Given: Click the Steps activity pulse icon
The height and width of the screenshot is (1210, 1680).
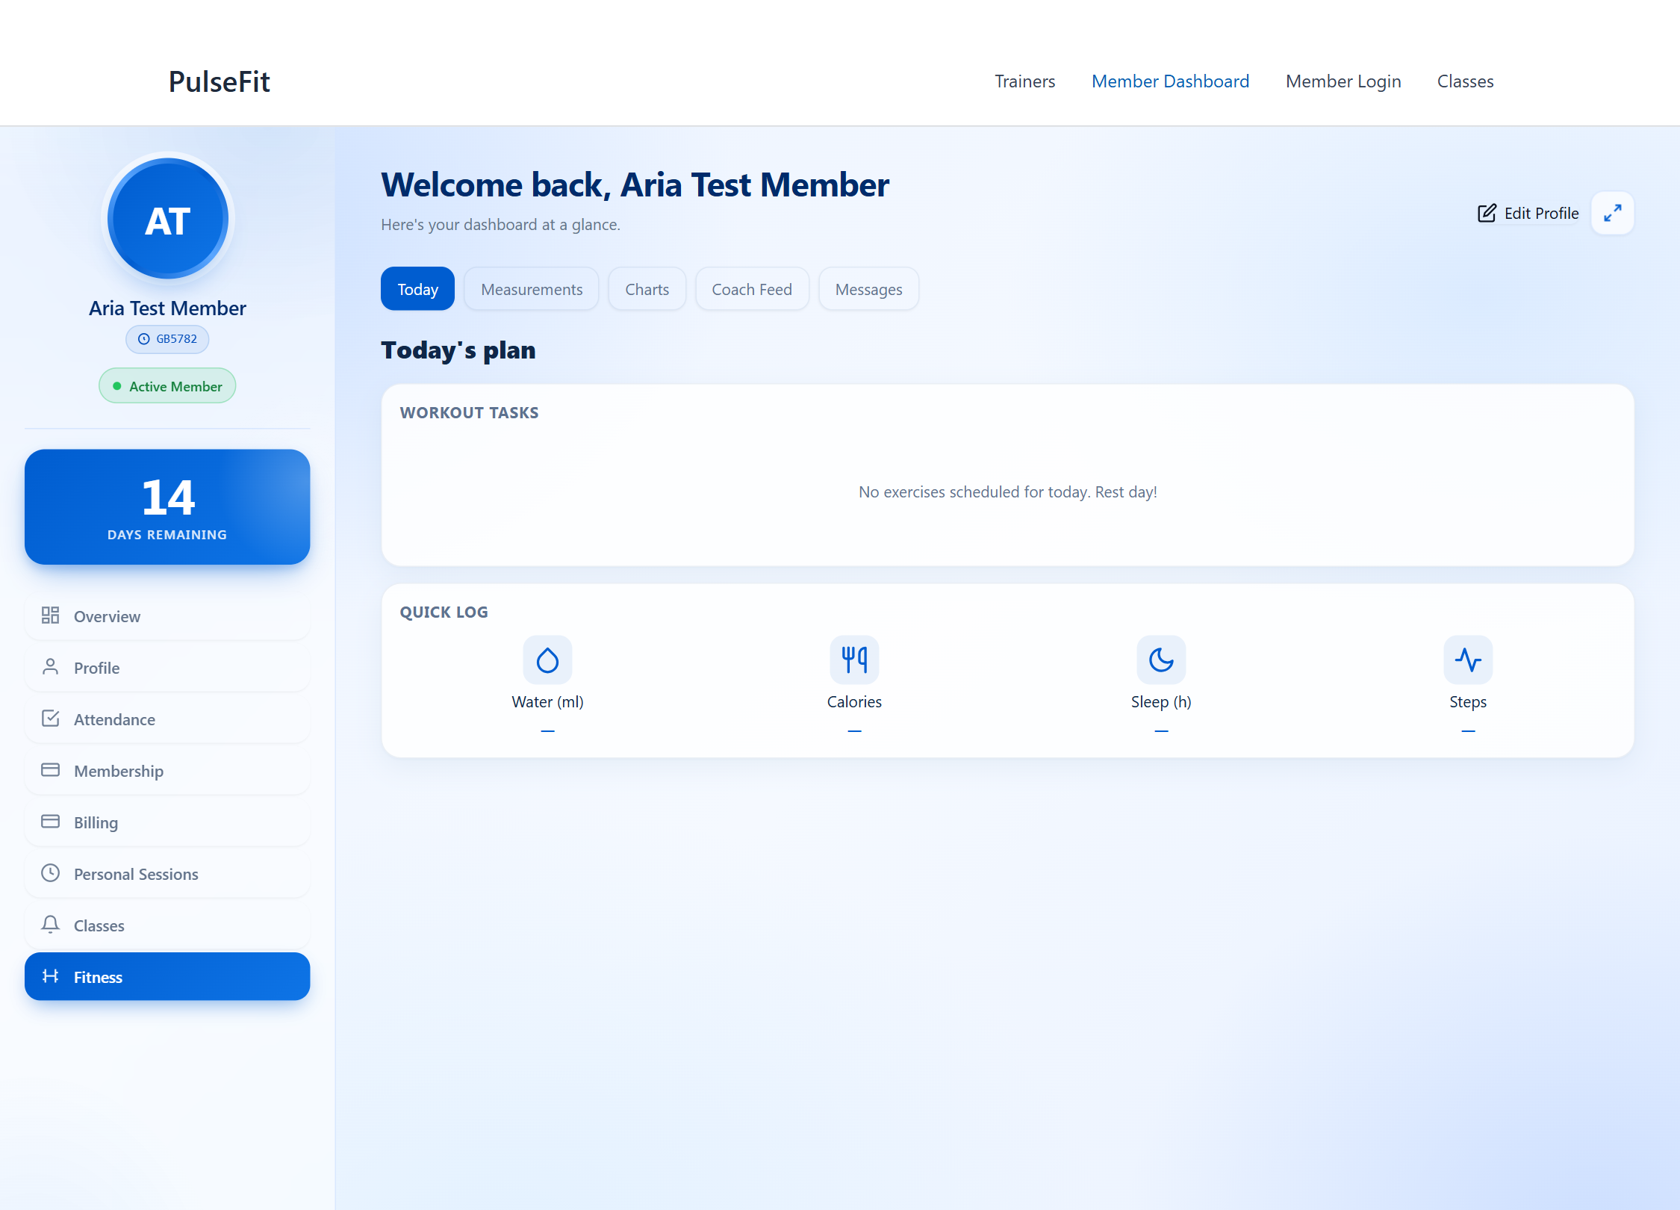Looking at the screenshot, I should point(1468,660).
